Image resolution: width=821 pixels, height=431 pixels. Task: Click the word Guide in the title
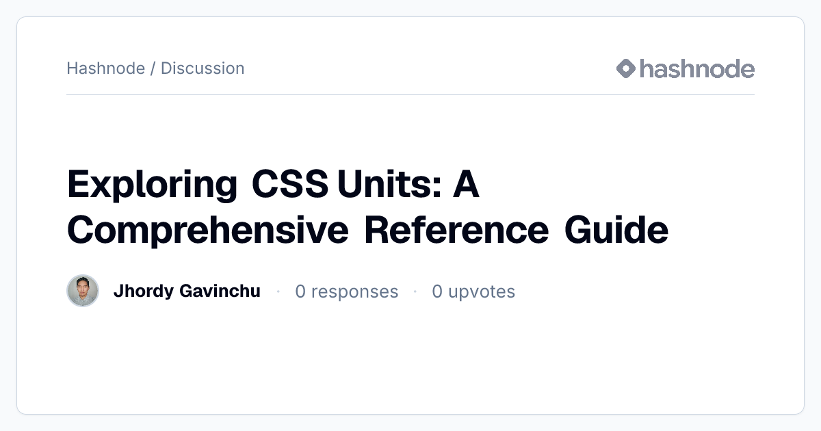coord(616,230)
